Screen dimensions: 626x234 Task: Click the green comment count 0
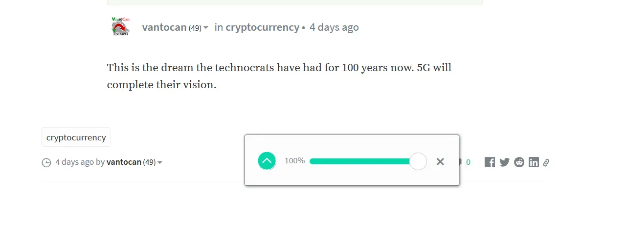pos(468,162)
